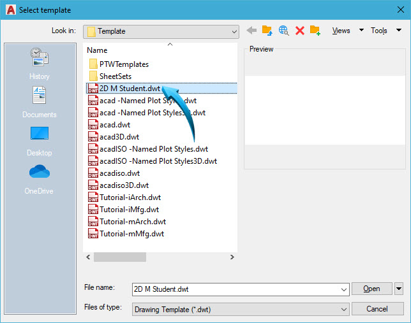This screenshot has width=411, height=323.
Task: Select Tutorial-iMfg.dwt template
Action: pyautogui.click(x=123, y=210)
